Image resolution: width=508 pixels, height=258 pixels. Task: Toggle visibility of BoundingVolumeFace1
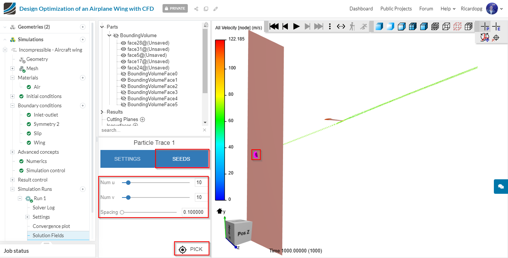[123, 80]
